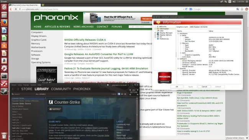The image size is (249, 140).
Task: Open phoronix's Account dropdown in Steam
Action: pos(120,85)
